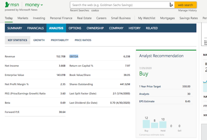
Task: Open the Mortgages navigation item
Action: pos(167,18)
